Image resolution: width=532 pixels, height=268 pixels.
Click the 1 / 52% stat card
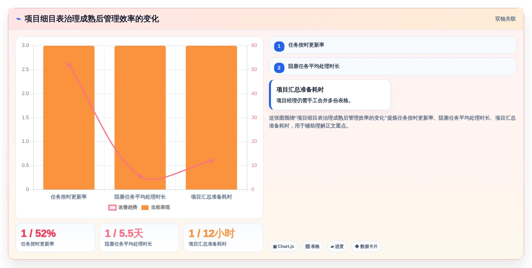point(55,238)
